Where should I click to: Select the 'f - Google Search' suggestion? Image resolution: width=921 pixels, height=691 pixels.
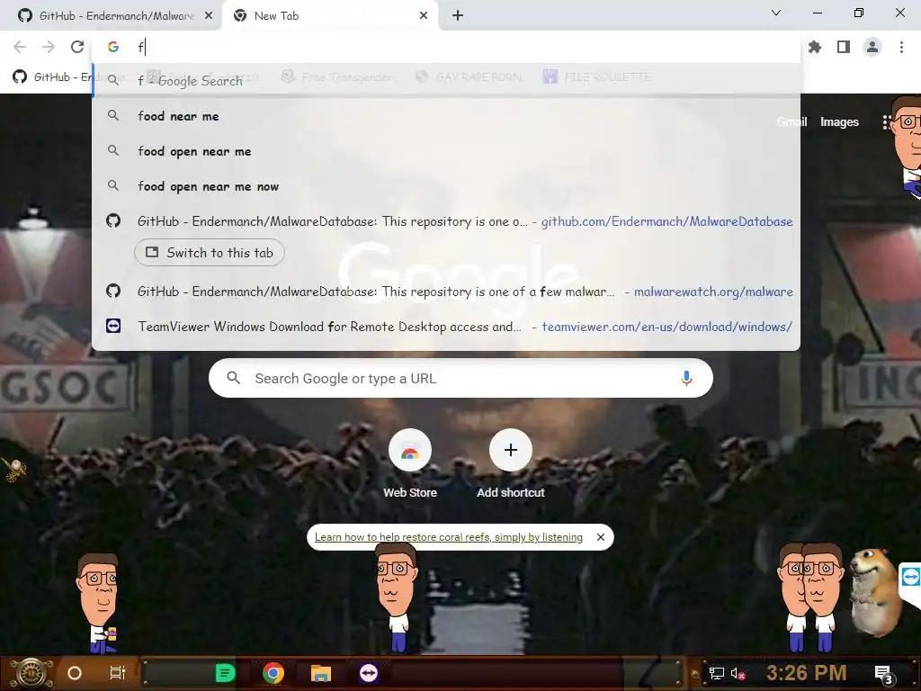(x=446, y=80)
